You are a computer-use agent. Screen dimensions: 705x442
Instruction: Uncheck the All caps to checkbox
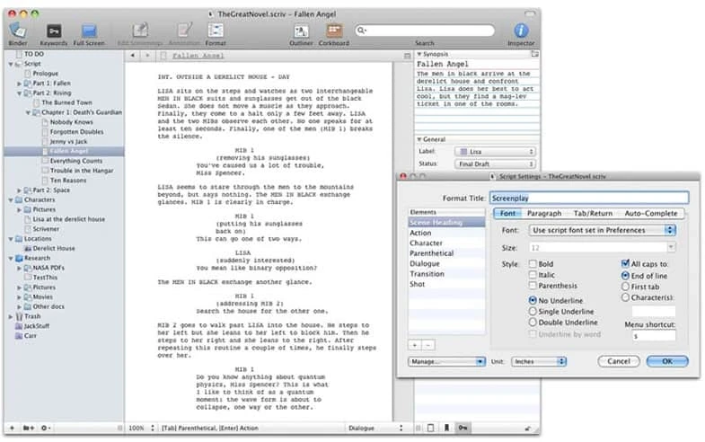pyautogui.click(x=625, y=263)
